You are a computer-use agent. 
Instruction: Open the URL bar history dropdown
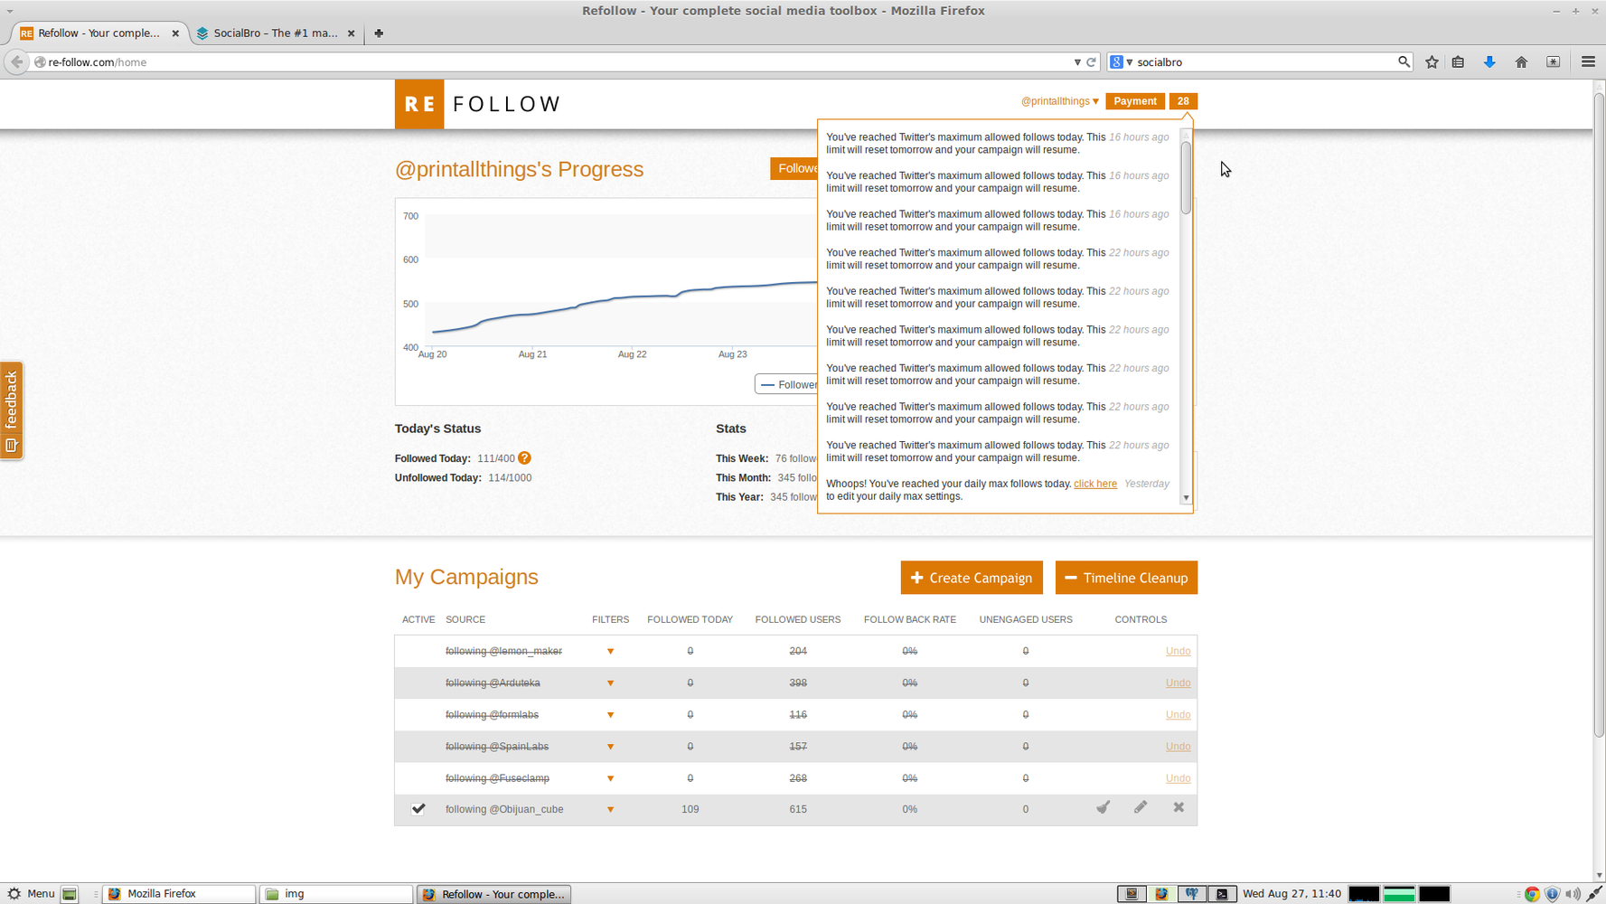click(1076, 62)
